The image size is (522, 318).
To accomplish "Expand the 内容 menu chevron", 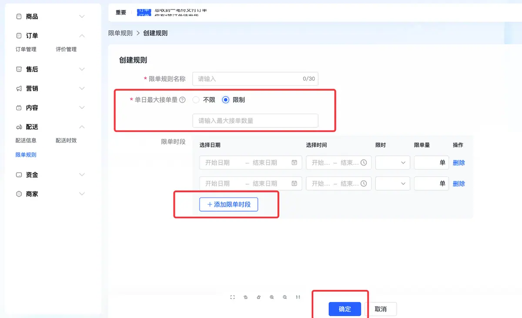I will point(82,108).
